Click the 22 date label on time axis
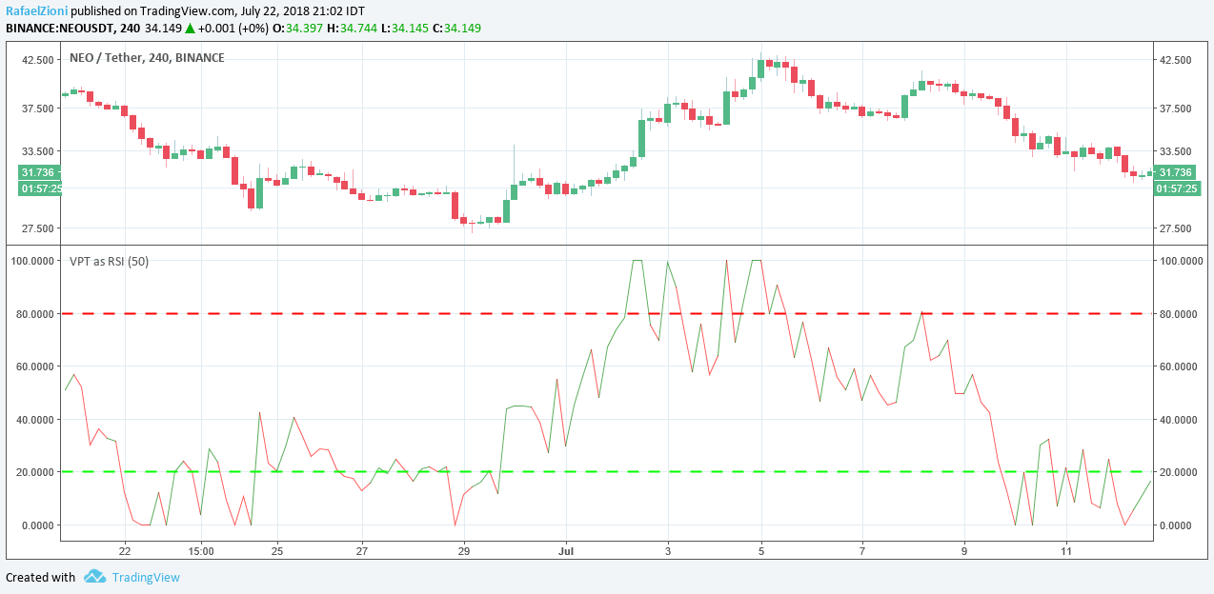 [x=125, y=550]
